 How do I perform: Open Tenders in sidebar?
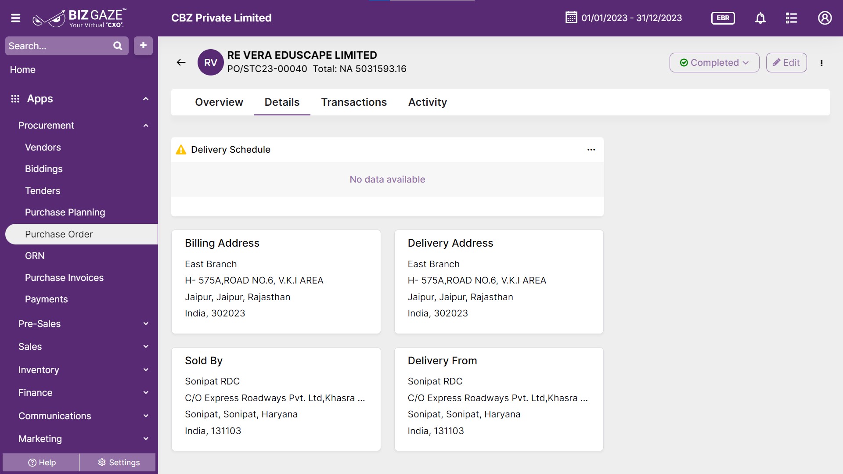[x=43, y=191]
